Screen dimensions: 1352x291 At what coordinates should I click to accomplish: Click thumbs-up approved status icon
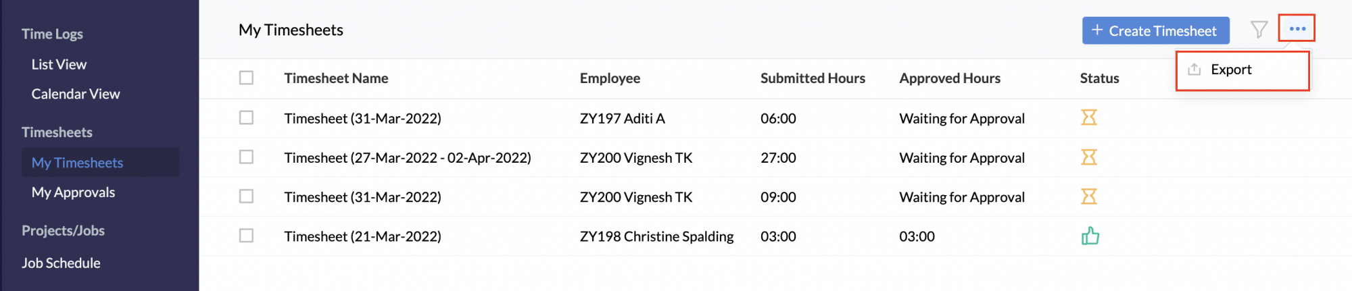click(x=1090, y=236)
